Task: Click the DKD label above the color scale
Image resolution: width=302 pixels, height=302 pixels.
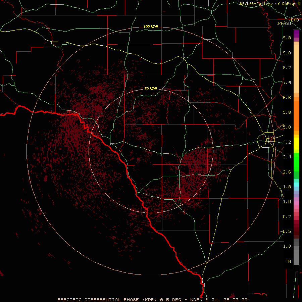Action: (x=295, y=20)
